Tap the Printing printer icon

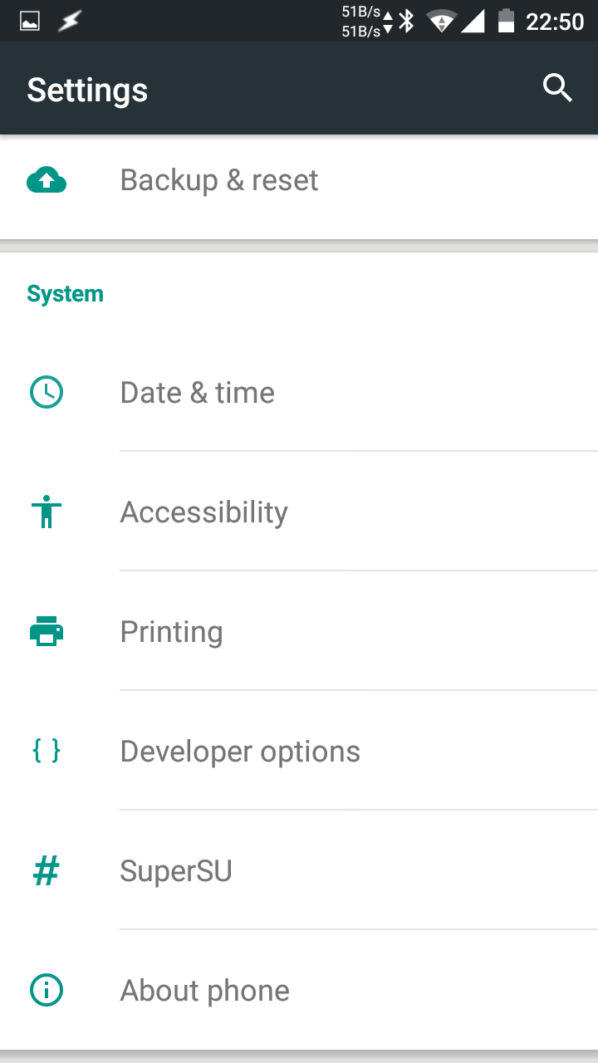pos(47,632)
